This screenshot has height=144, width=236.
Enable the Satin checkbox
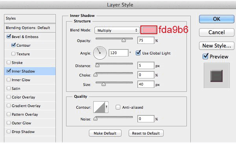[9, 88]
